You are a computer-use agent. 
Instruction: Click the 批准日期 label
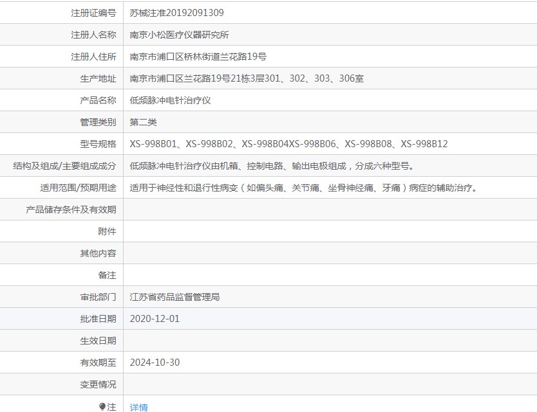pos(98,319)
